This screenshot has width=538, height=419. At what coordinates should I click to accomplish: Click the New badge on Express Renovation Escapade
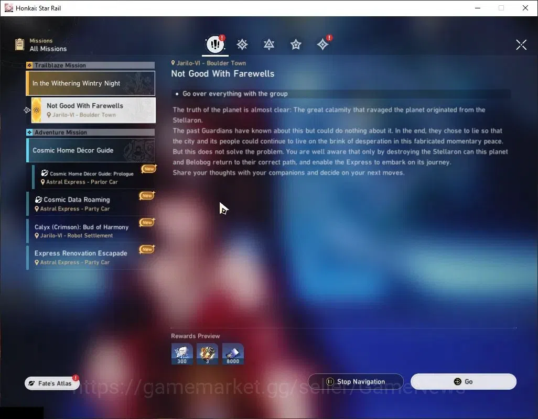click(x=147, y=249)
